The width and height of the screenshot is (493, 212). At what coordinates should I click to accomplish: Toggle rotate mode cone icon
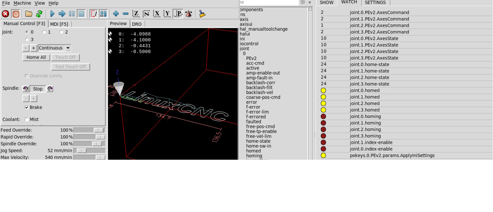click(x=188, y=14)
